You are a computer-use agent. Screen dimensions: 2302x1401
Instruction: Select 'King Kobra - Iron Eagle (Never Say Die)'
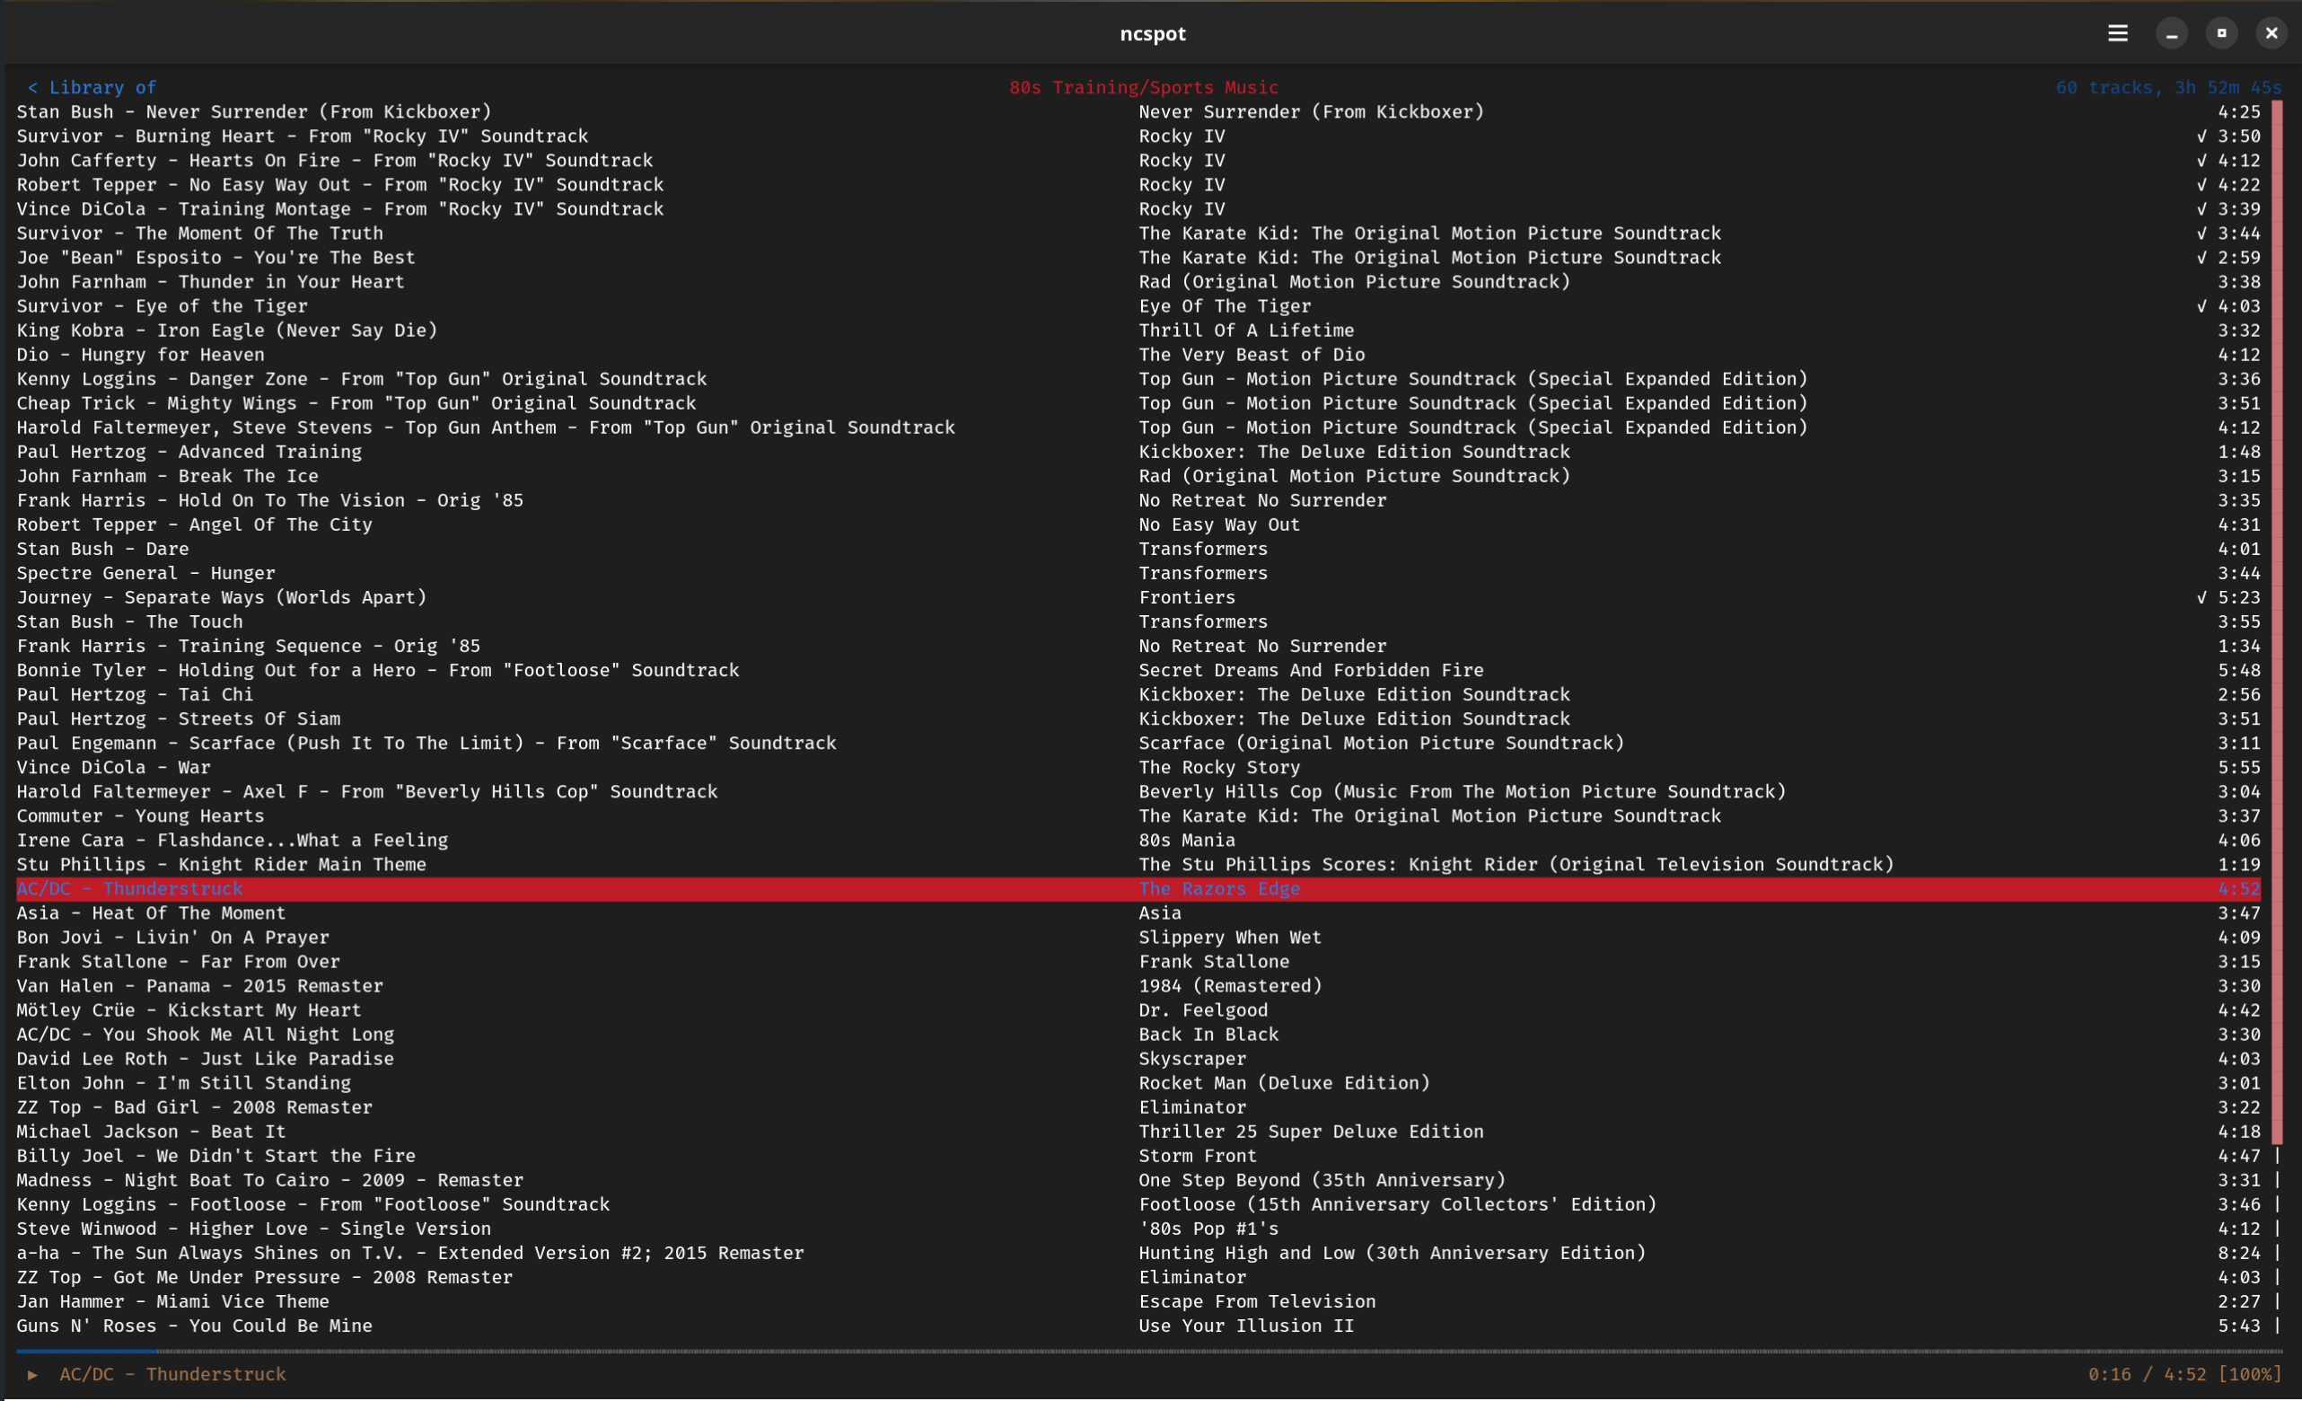[1138, 330]
